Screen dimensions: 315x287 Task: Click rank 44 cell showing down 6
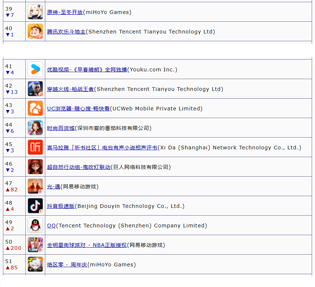(14, 128)
